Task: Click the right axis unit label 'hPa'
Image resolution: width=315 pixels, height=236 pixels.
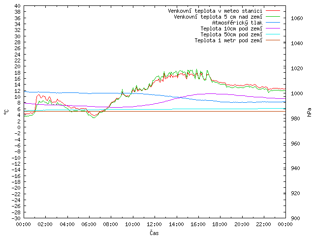Action: pos(309,112)
